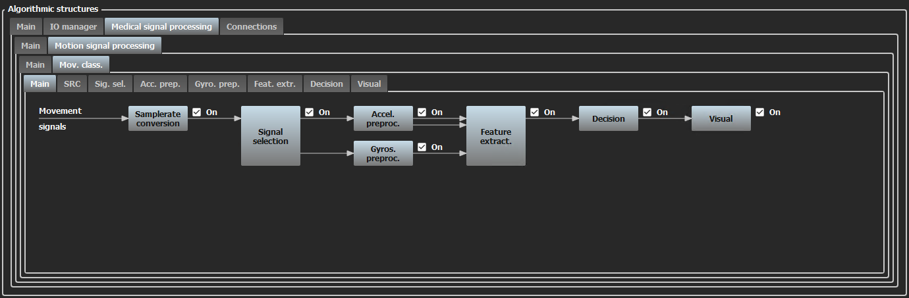Uncheck Feature extract. On checkbox
This screenshot has width=909, height=298.
535,112
